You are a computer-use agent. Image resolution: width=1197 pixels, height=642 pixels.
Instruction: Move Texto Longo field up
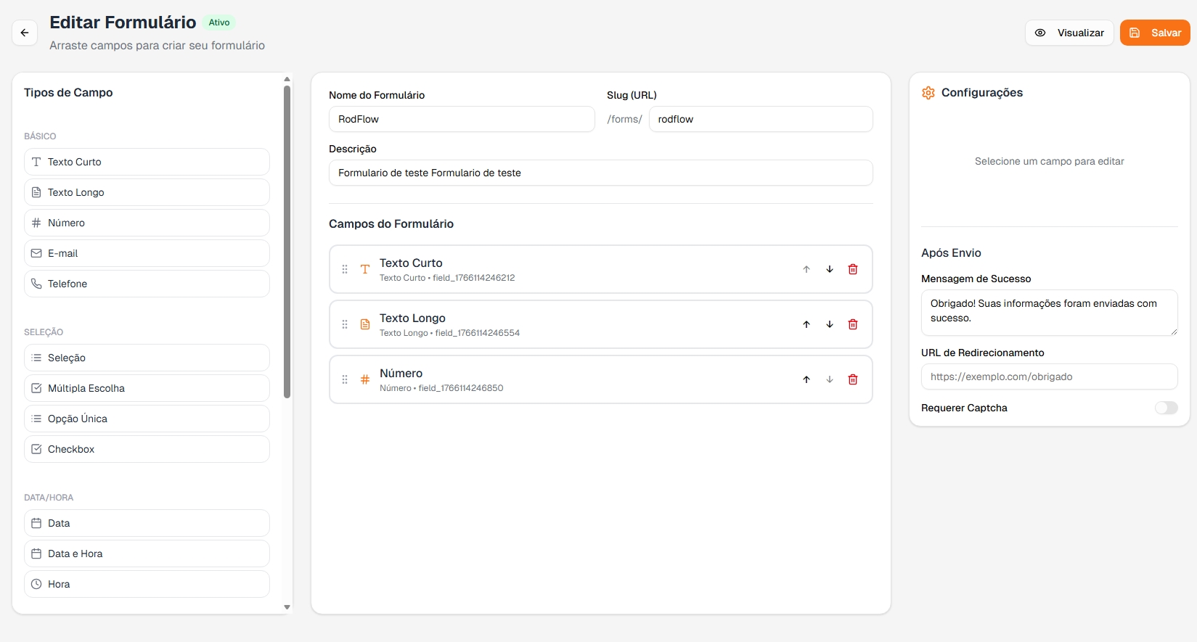806,324
